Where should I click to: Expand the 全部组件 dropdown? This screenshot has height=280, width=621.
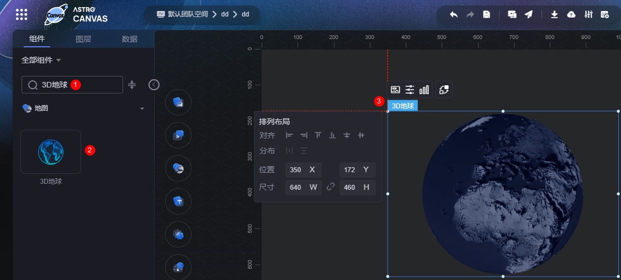pos(41,59)
